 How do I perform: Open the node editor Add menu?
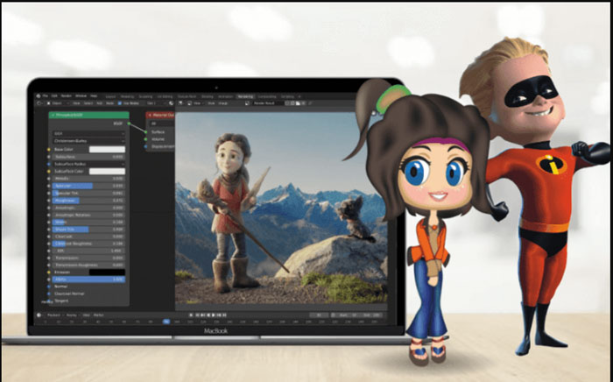99,103
